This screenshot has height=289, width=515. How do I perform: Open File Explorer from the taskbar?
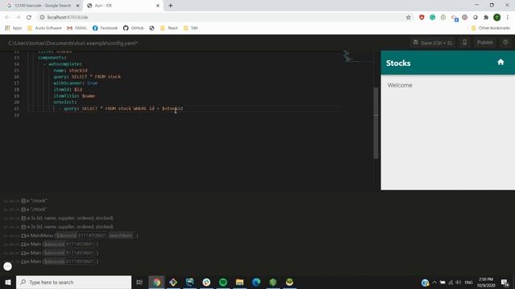tap(240, 282)
